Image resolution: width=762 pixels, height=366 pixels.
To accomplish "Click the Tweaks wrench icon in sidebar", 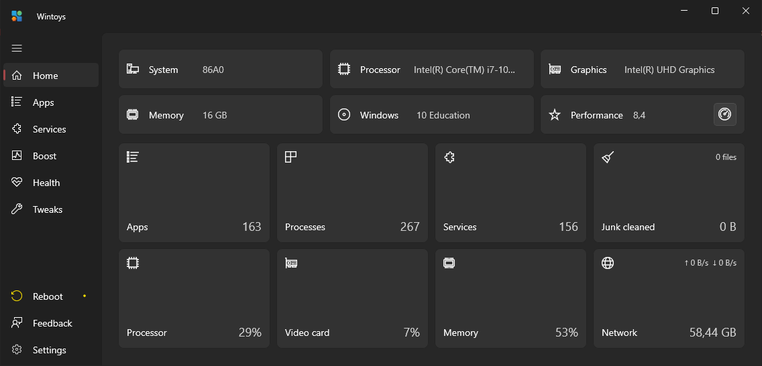I will (17, 209).
